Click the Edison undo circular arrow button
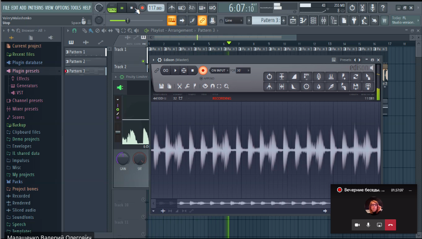 (x=269, y=76)
